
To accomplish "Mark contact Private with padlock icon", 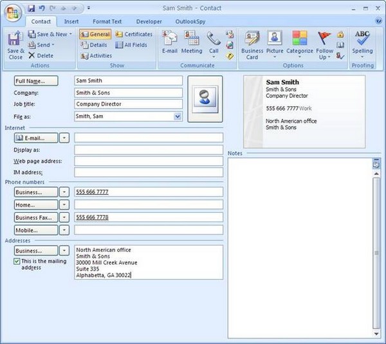I will pyautogui.click(x=340, y=35).
